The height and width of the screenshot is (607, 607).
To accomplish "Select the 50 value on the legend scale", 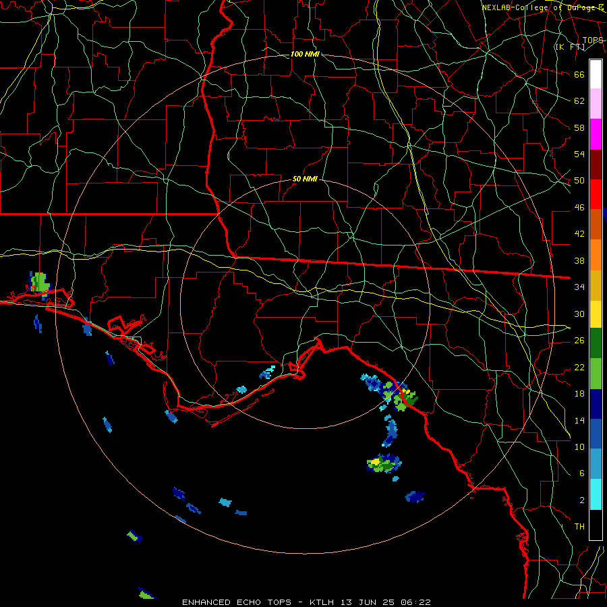I will [x=579, y=181].
